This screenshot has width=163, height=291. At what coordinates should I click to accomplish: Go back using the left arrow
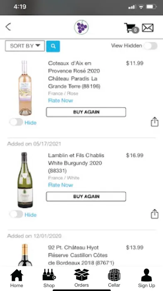(8, 27)
